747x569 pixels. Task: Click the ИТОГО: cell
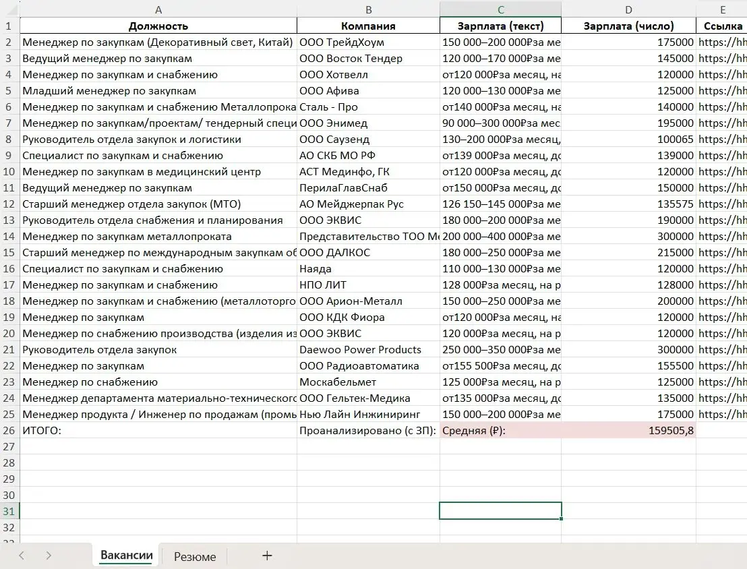(x=158, y=431)
